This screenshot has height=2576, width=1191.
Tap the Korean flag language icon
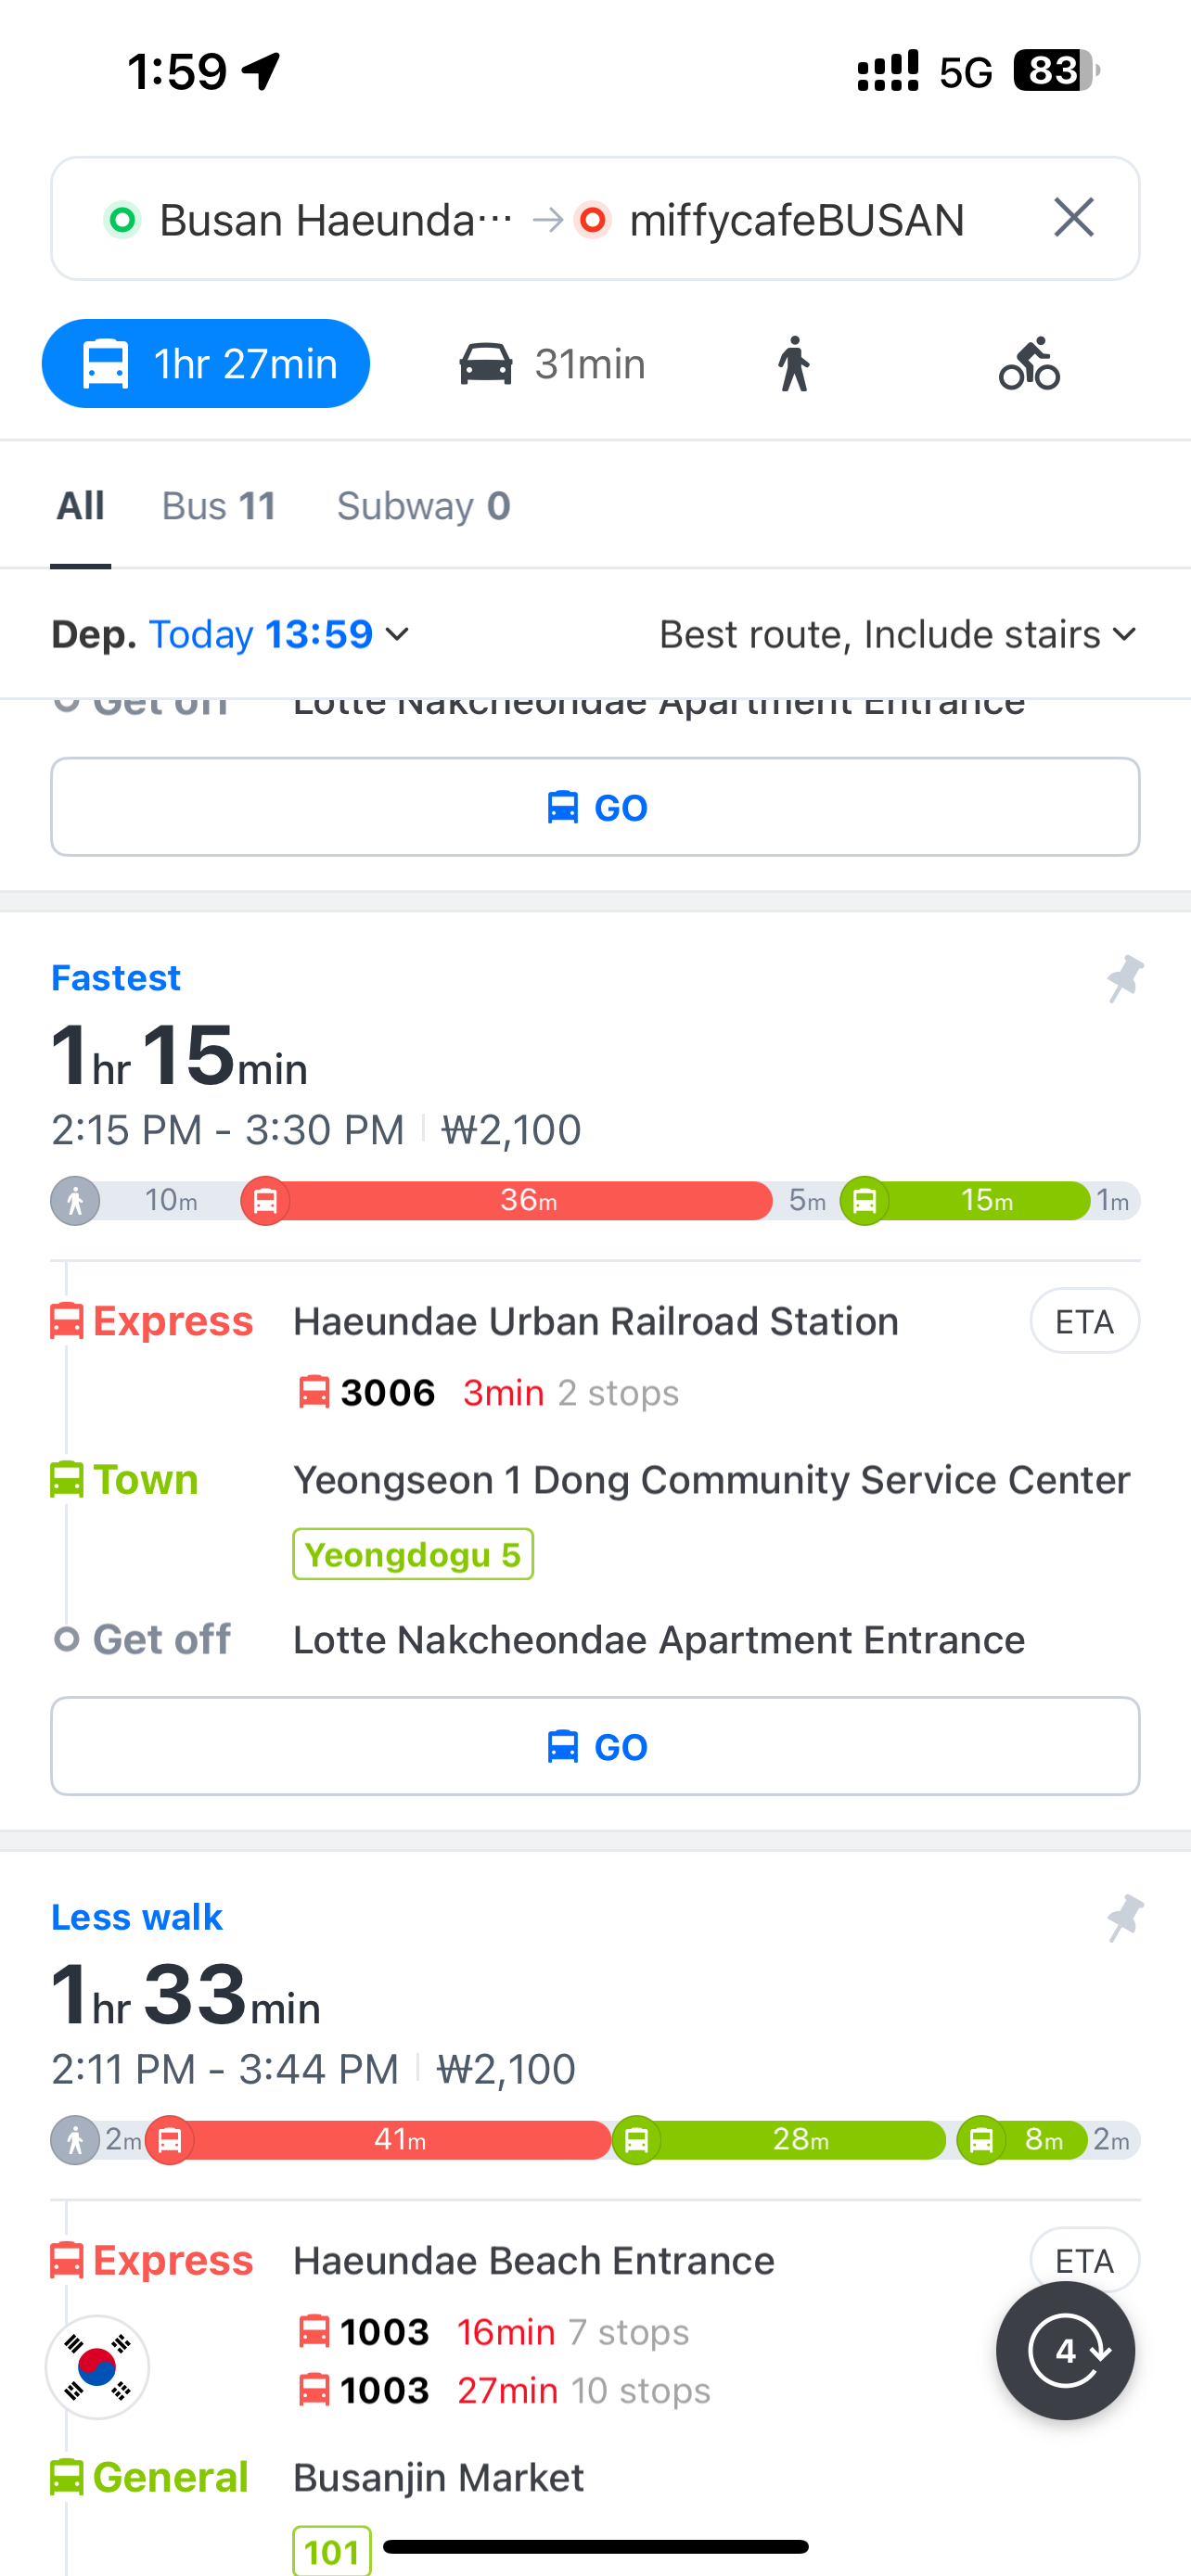pos(97,2366)
